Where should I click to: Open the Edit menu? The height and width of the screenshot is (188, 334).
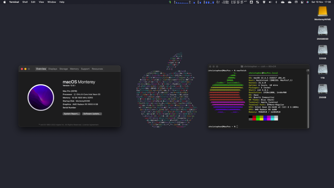[33, 2]
